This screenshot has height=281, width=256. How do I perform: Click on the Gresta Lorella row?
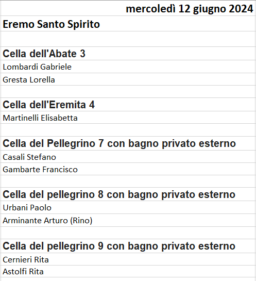128,79
